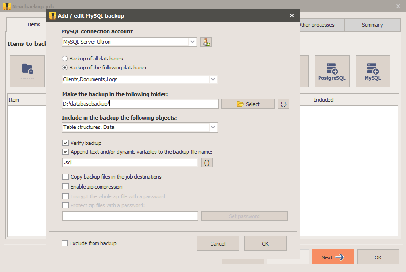
Task: Click the add folder item icon
Action: click(x=27, y=71)
